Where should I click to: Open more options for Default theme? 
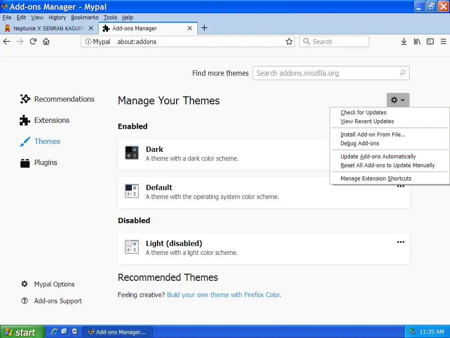pyautogui.click(x=401, y=187)
